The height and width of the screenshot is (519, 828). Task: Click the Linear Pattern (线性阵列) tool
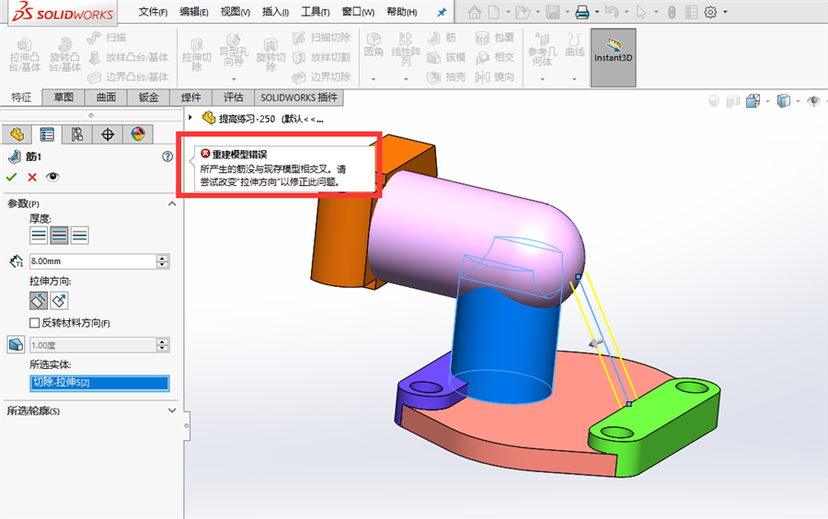[x=406, y=49]
